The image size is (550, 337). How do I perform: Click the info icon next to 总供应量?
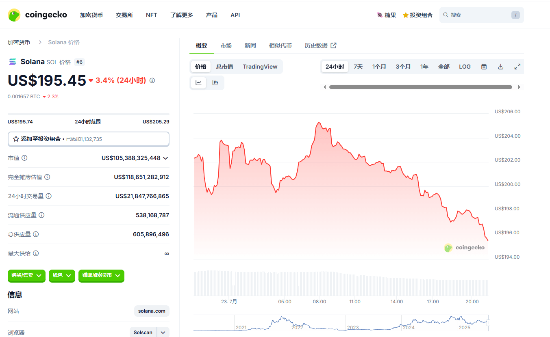point(36,234)
